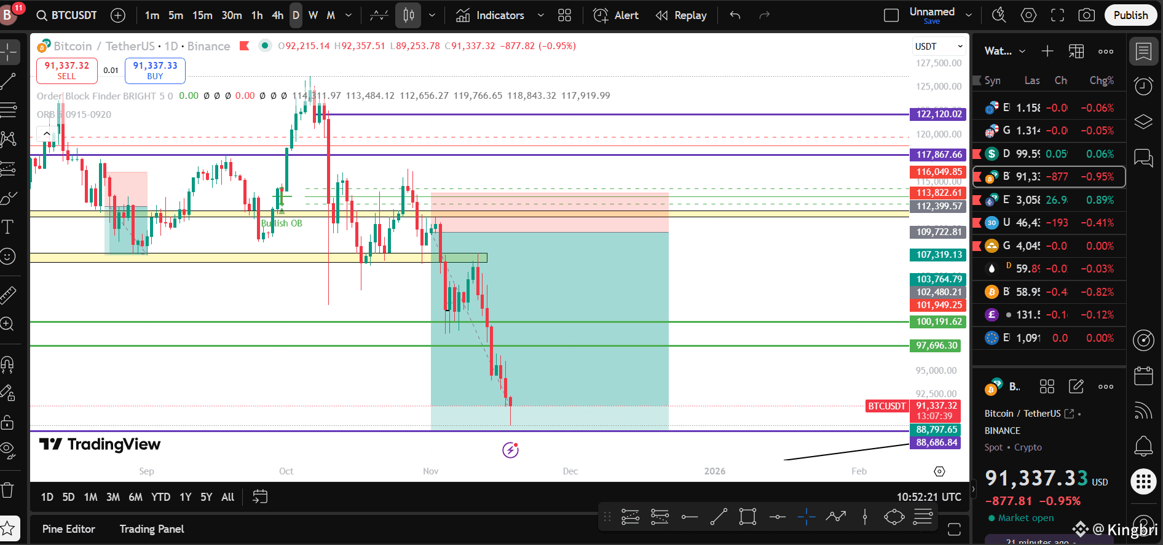The height and width of the screenshot is (545, 1163).
Task: Expand the chart type dropdown arrow
Action: point(432,15)
